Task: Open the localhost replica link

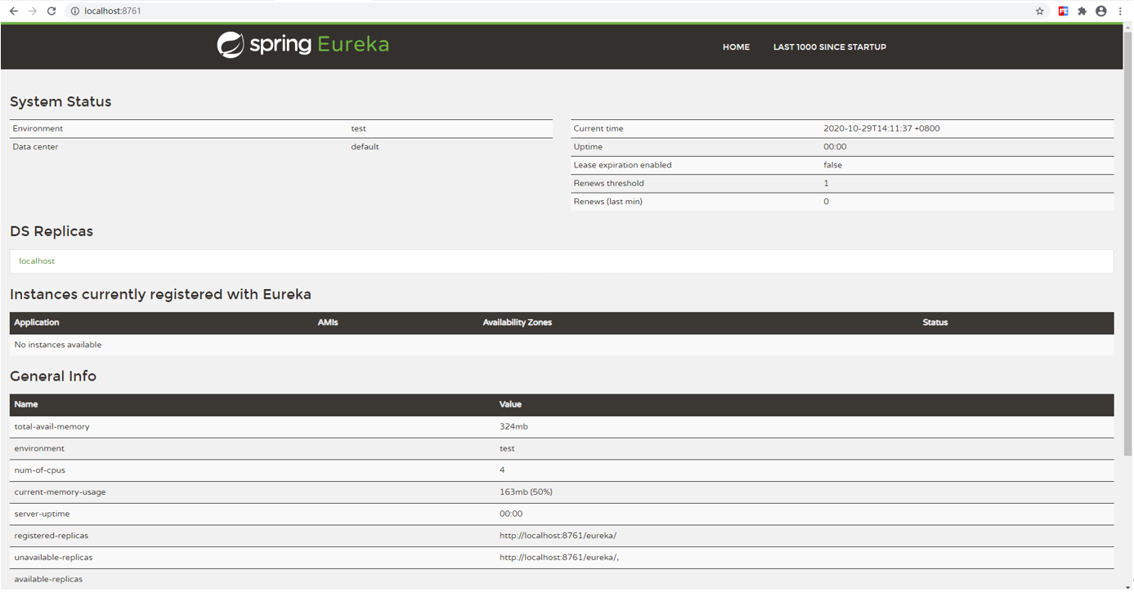Action: (37, 261)
